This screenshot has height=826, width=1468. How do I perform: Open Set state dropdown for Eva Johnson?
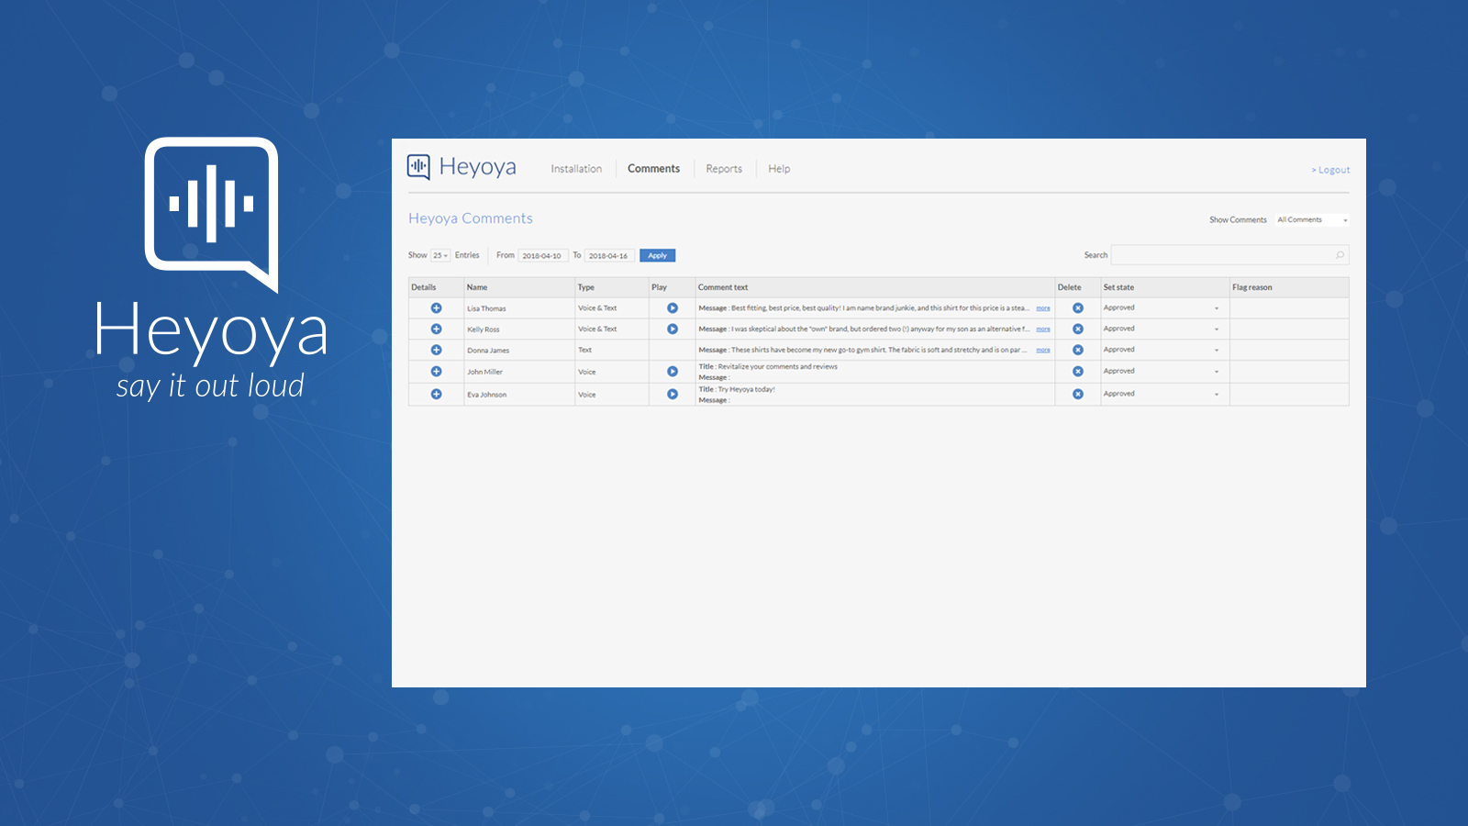pos(1163,394)
